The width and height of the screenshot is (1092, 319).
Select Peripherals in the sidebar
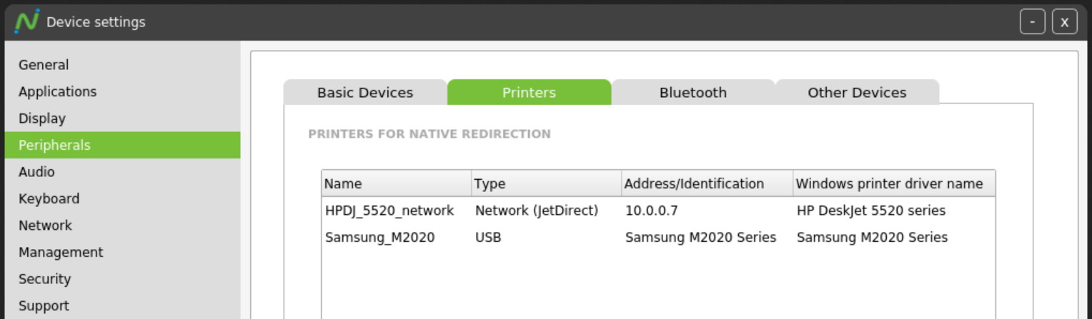pos(122,145)
